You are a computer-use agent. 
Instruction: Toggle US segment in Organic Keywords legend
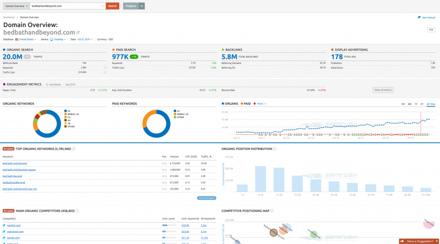[x=67, y=110]
